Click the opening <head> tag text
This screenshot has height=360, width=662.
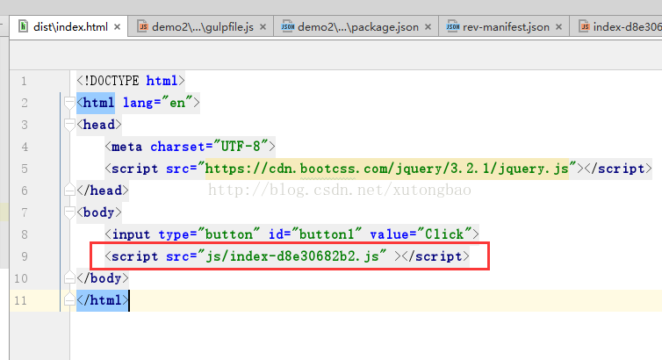pos(99,125)
